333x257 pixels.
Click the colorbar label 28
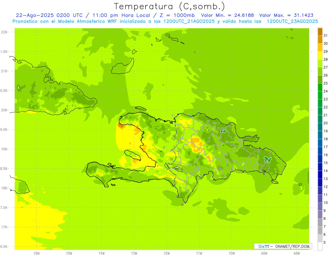pyautogui.click(x=326, y=59)
